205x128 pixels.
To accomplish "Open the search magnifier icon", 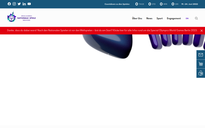I will click(x=196, y=18).
